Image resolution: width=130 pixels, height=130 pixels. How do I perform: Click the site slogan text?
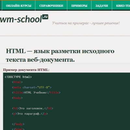point(86,23)
